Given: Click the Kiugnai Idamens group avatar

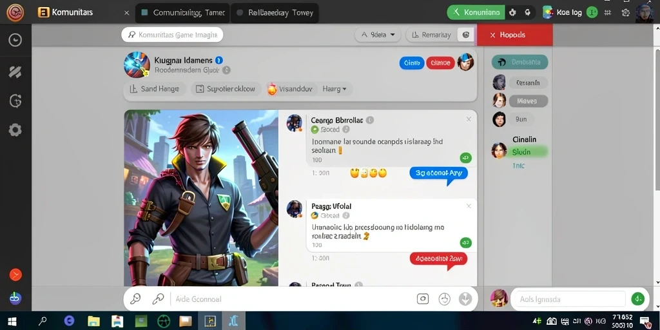Looking at the screenshot, I should coord(137,65).
